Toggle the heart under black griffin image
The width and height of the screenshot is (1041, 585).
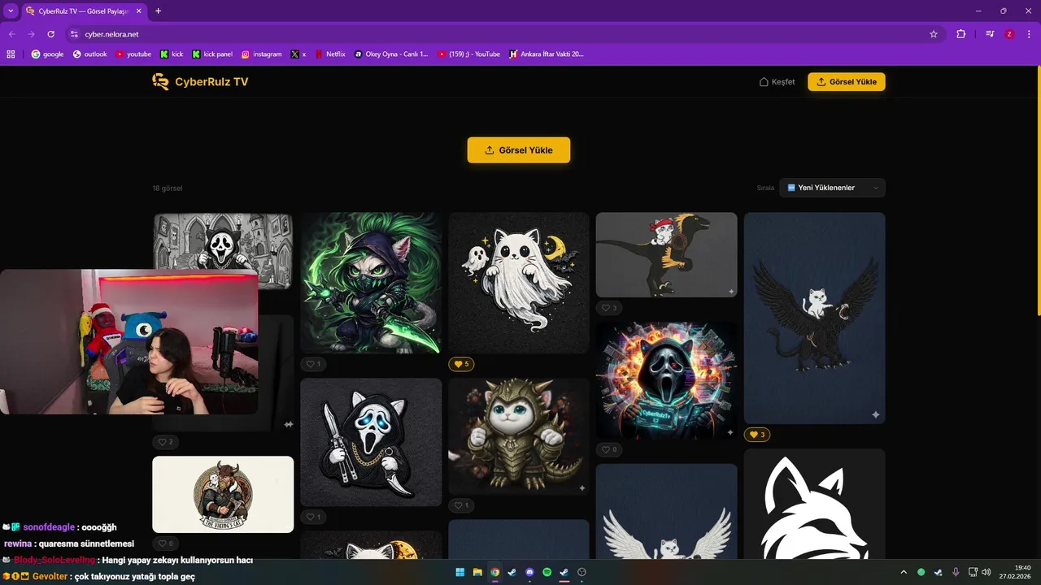click(x=757, y=435)
